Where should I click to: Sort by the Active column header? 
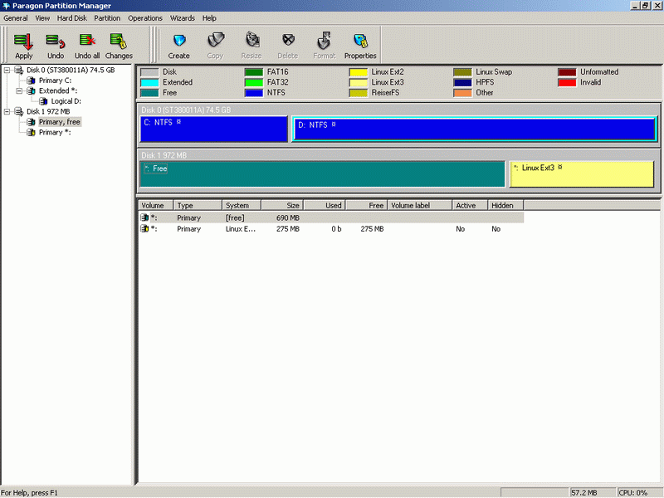[x=470, y=205]
